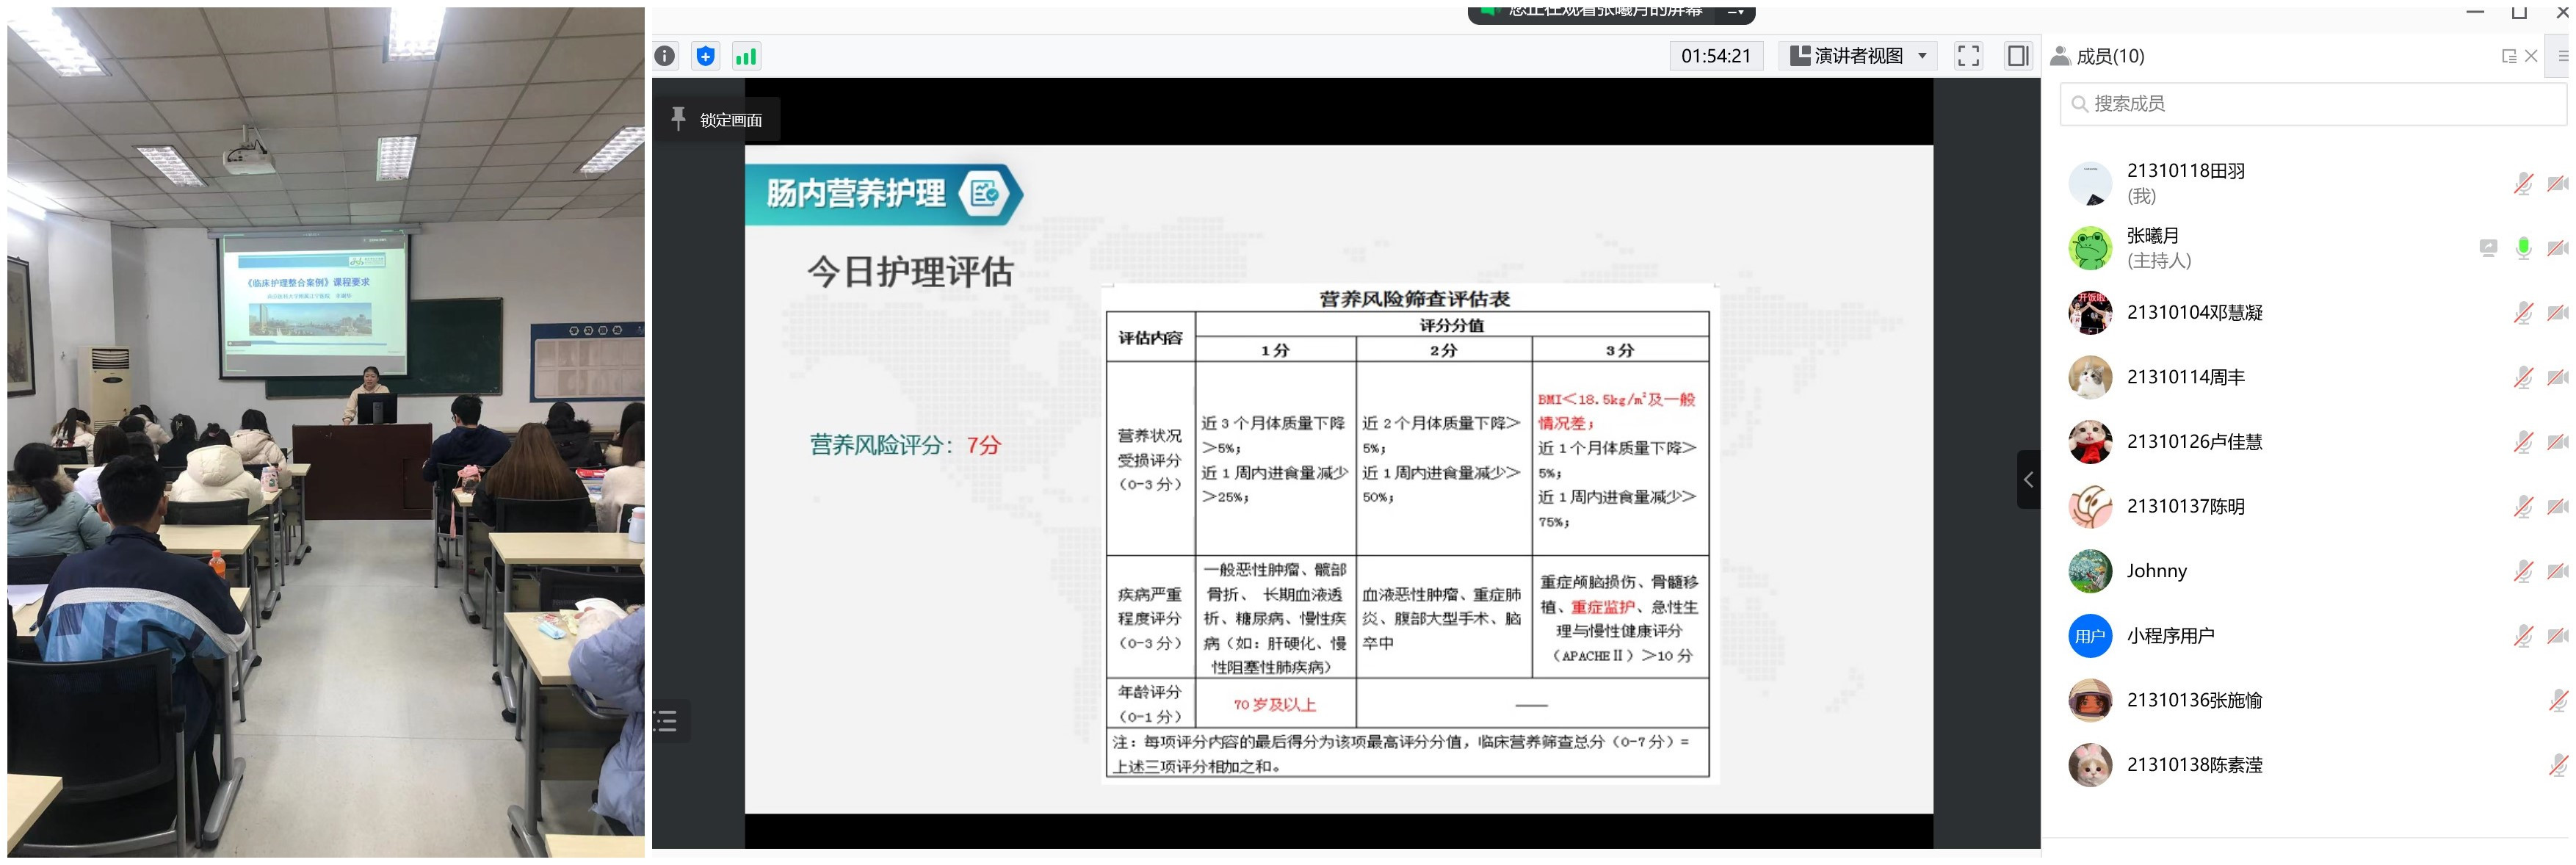Open the meeting info icon
Image resolution: width=2576 pixels, height=865 pixels.
(665, 57)
